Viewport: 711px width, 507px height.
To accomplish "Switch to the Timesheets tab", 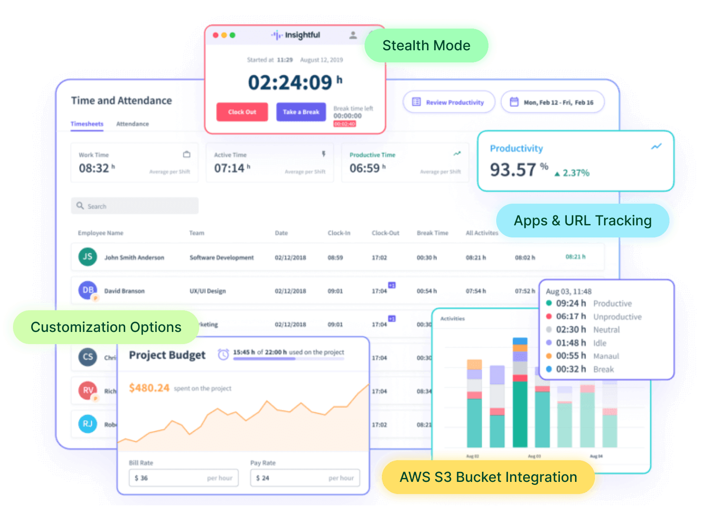I will pyautogui.click(x=87, y=124).
